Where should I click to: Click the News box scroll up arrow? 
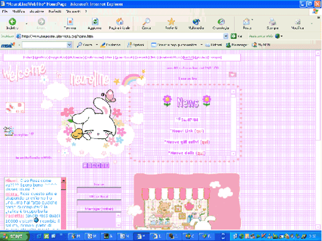[233, 92]
